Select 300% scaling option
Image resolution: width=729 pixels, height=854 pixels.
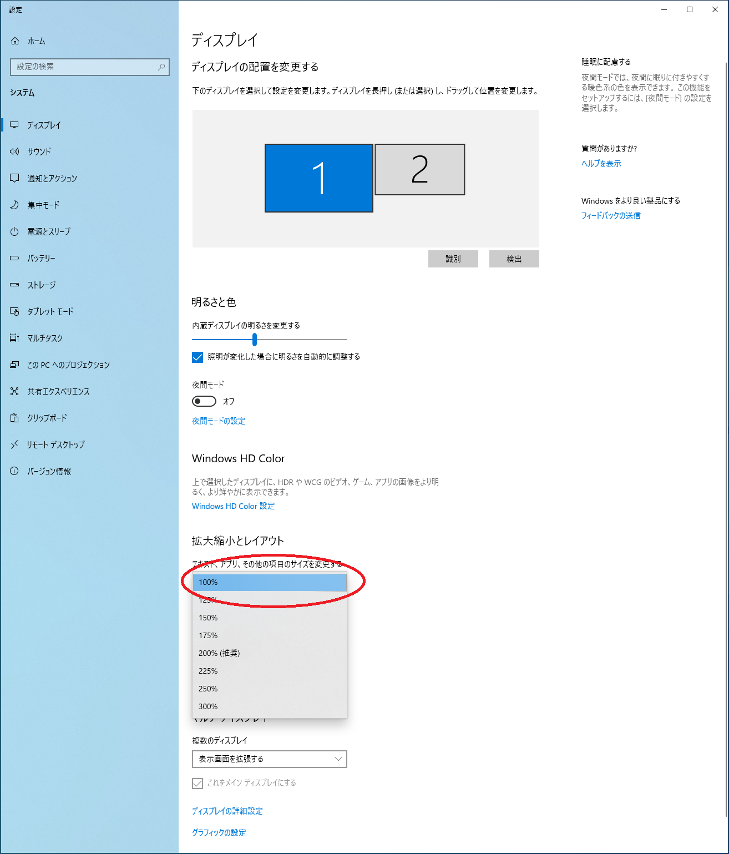[x=270, y=706]
